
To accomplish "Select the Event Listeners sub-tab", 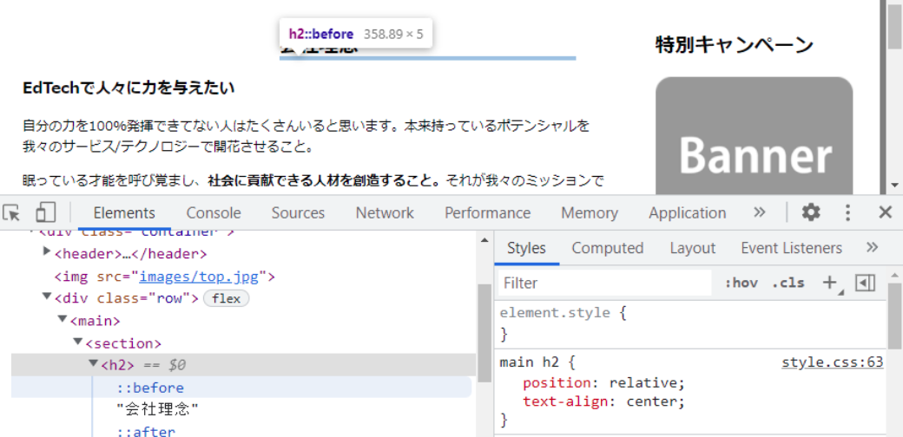I will pos(791,248).
